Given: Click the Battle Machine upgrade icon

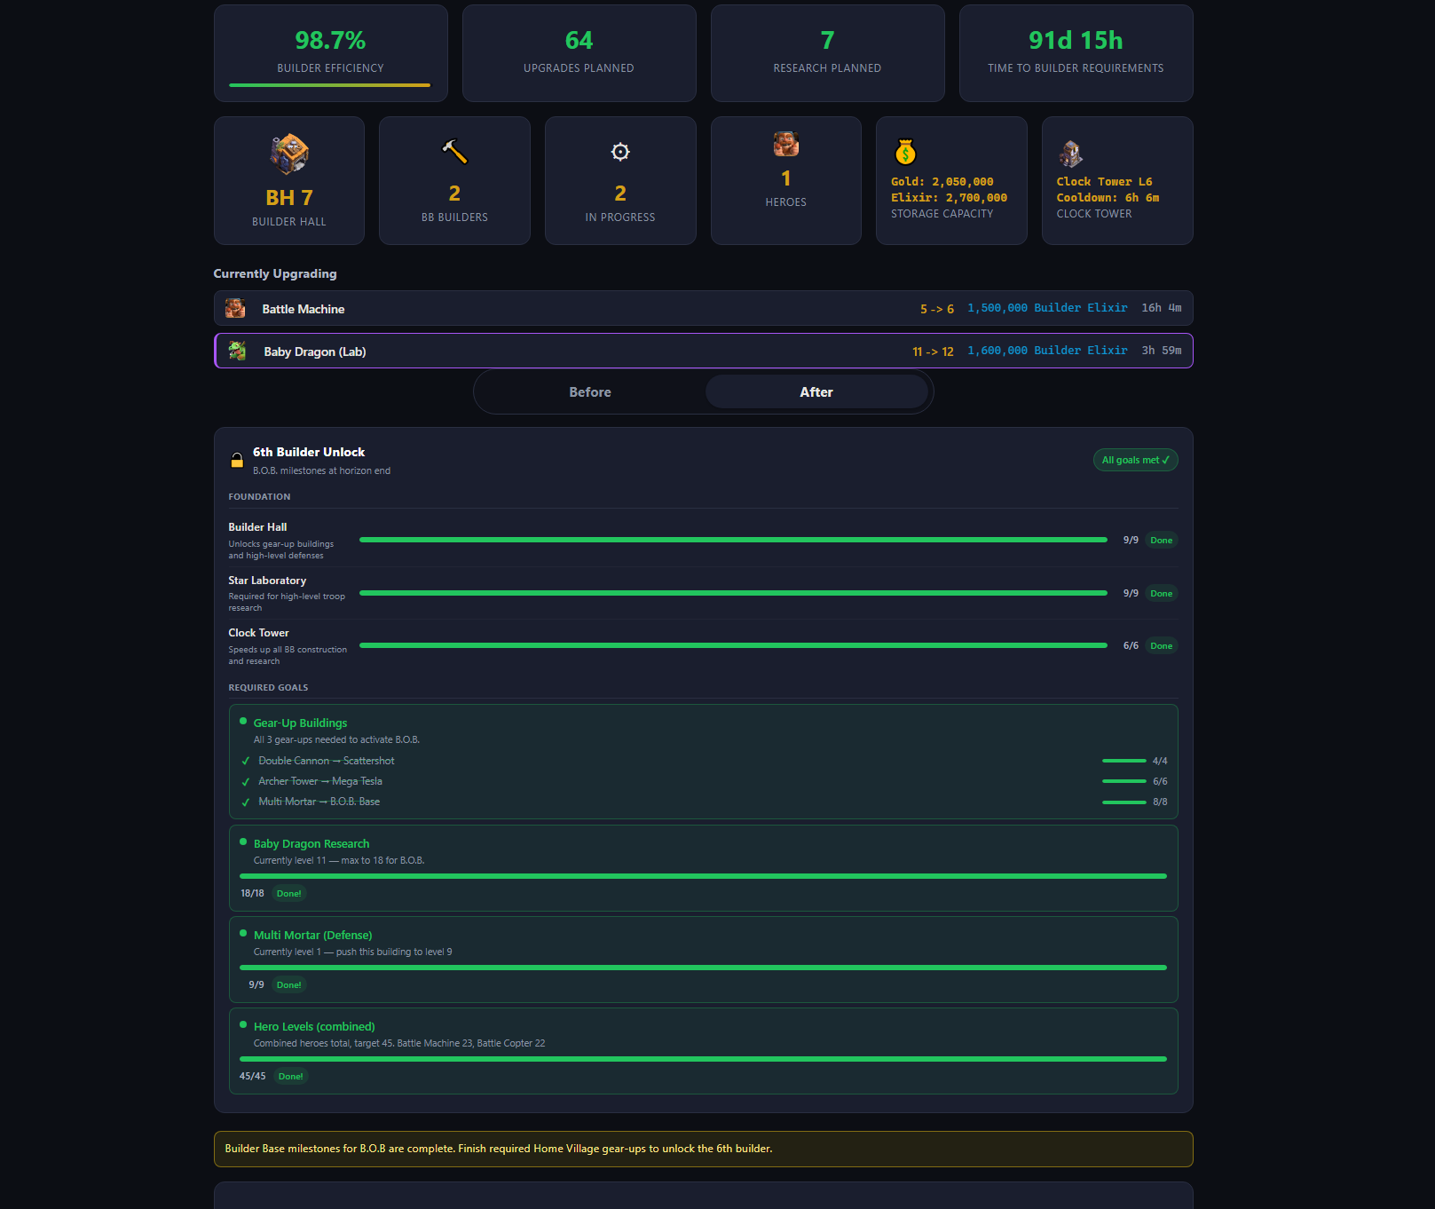Looking at the screenshot, I should [235, 309].
